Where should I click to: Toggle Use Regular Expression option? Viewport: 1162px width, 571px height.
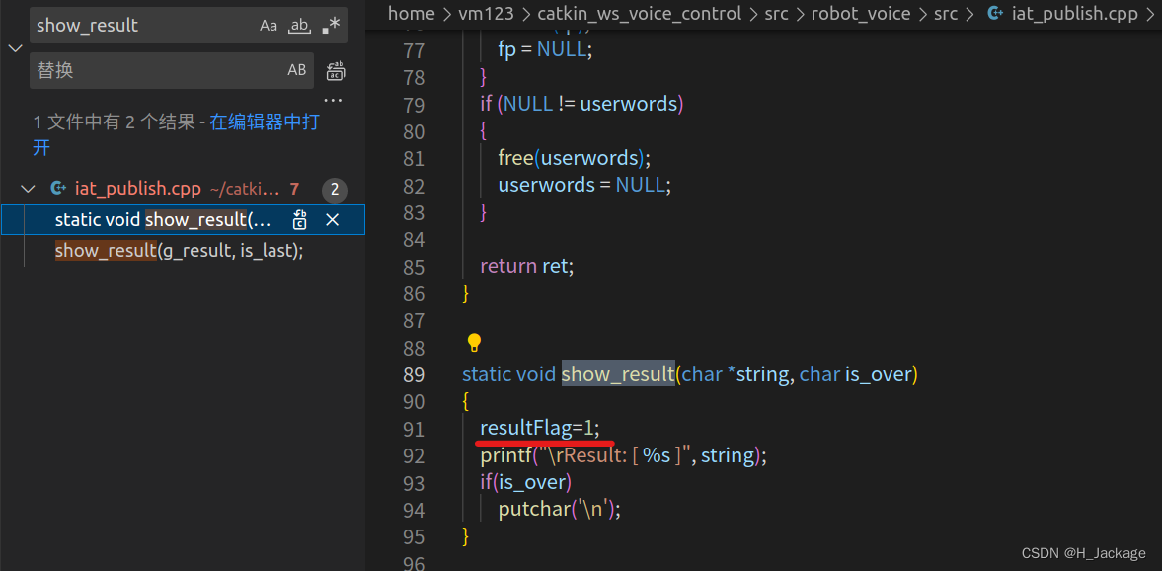click(332, 26)
